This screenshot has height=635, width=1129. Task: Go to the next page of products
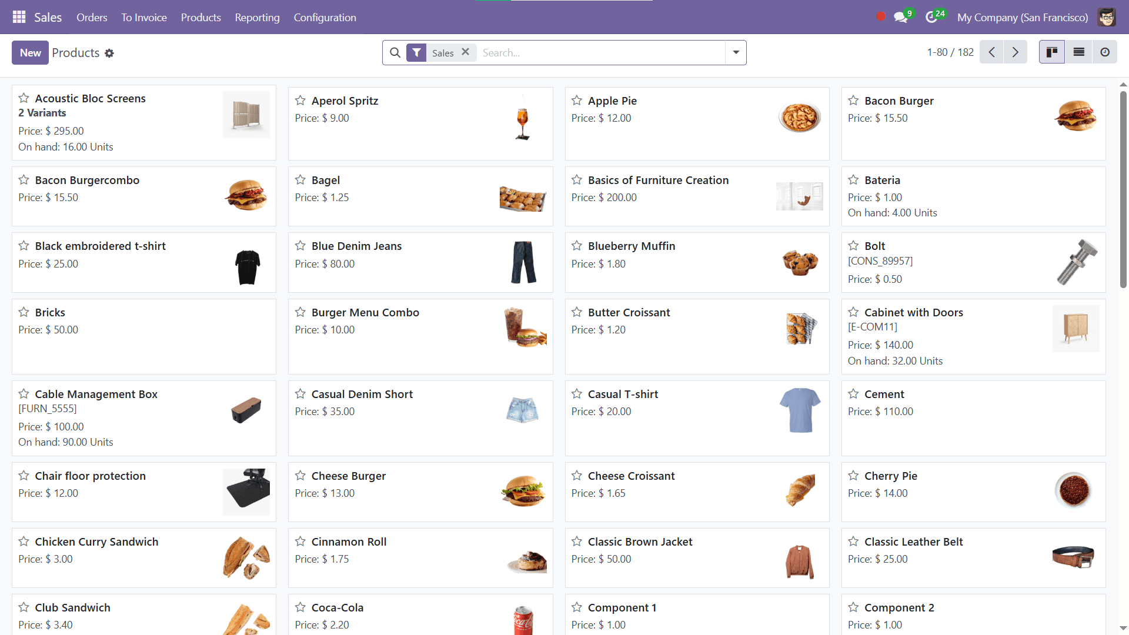pyautogui.click(x=1016, y=52)
